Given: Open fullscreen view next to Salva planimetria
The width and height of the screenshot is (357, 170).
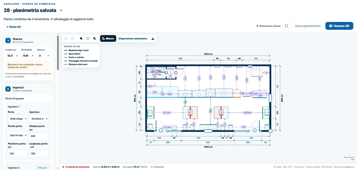Looking at the screenshot, I should point(286,26).
